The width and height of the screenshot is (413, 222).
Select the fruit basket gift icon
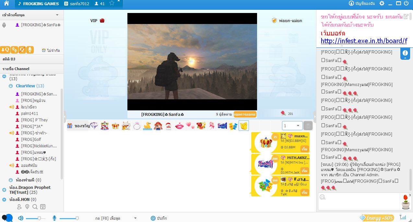(201, 126)
